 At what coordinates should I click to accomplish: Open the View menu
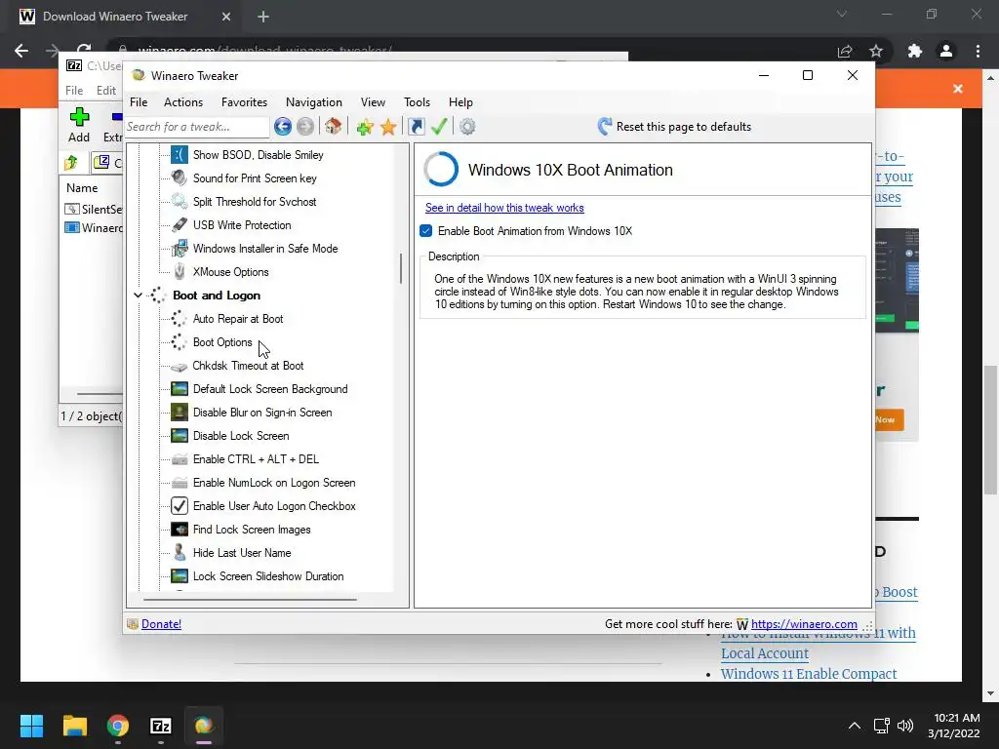[373, 102]
